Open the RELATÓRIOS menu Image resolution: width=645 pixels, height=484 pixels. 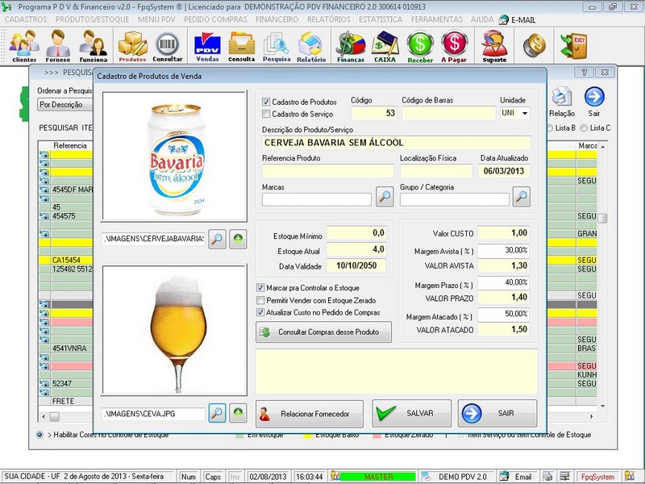[329, 19]
